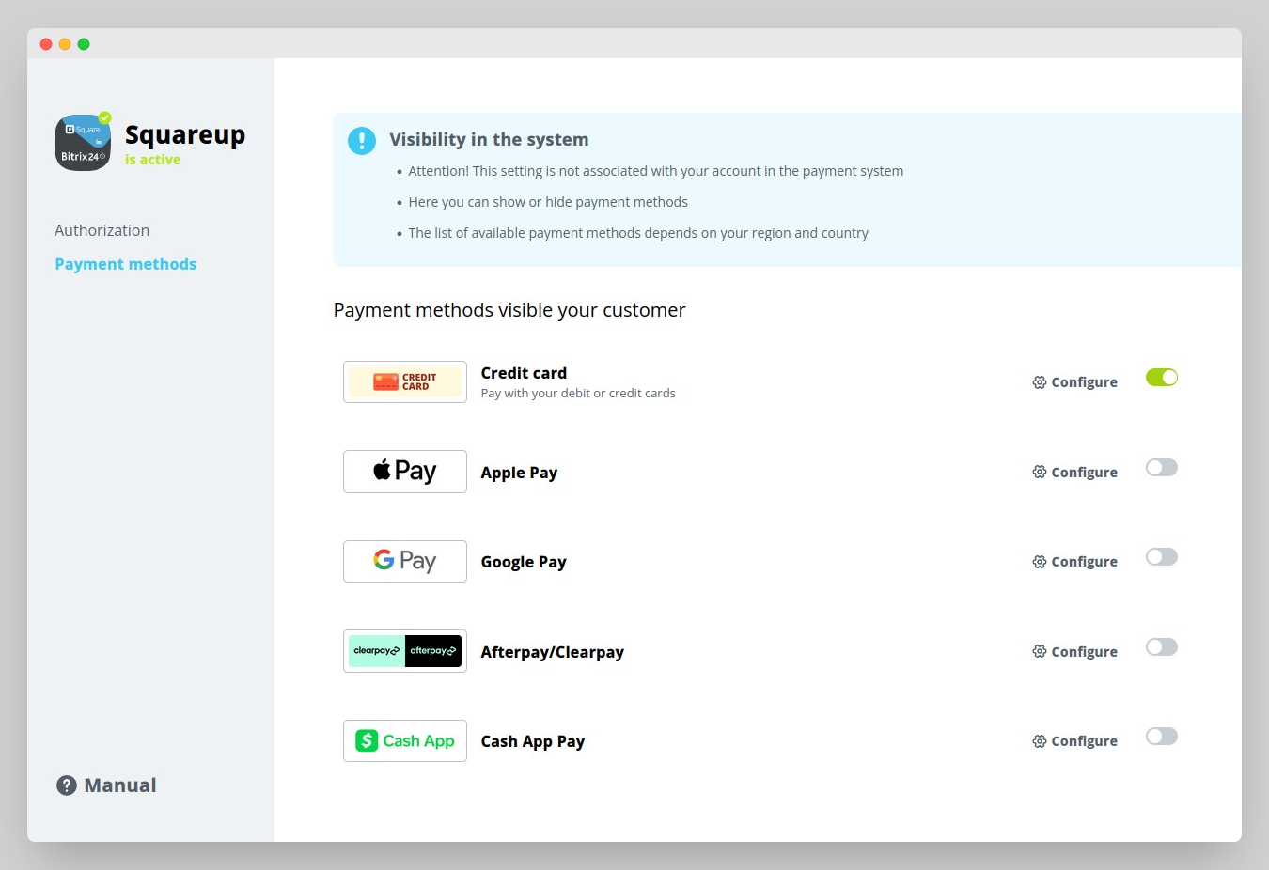1269x870 pixels.
Task: Switch on the Cash App Pay toggle
Action: (1162, 737)
